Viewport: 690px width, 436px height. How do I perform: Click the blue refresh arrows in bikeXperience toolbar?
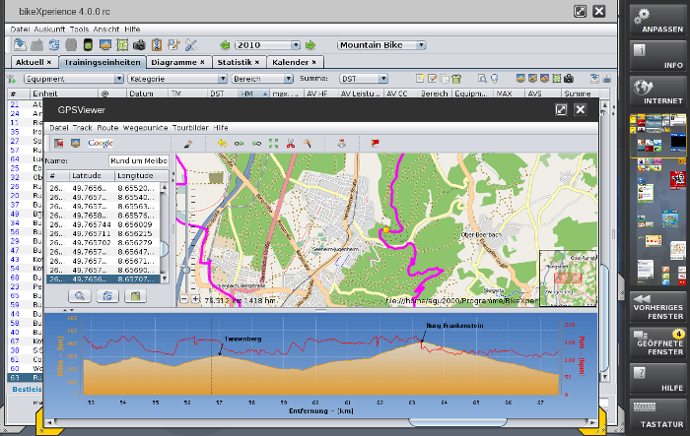click(x=53, y=45)
